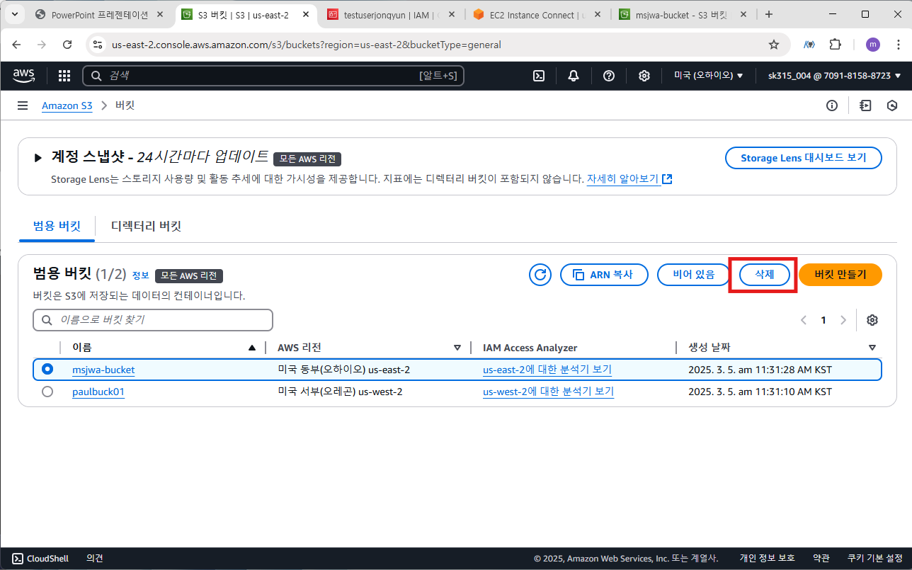Click the 삭제 button

click(764, 275)
